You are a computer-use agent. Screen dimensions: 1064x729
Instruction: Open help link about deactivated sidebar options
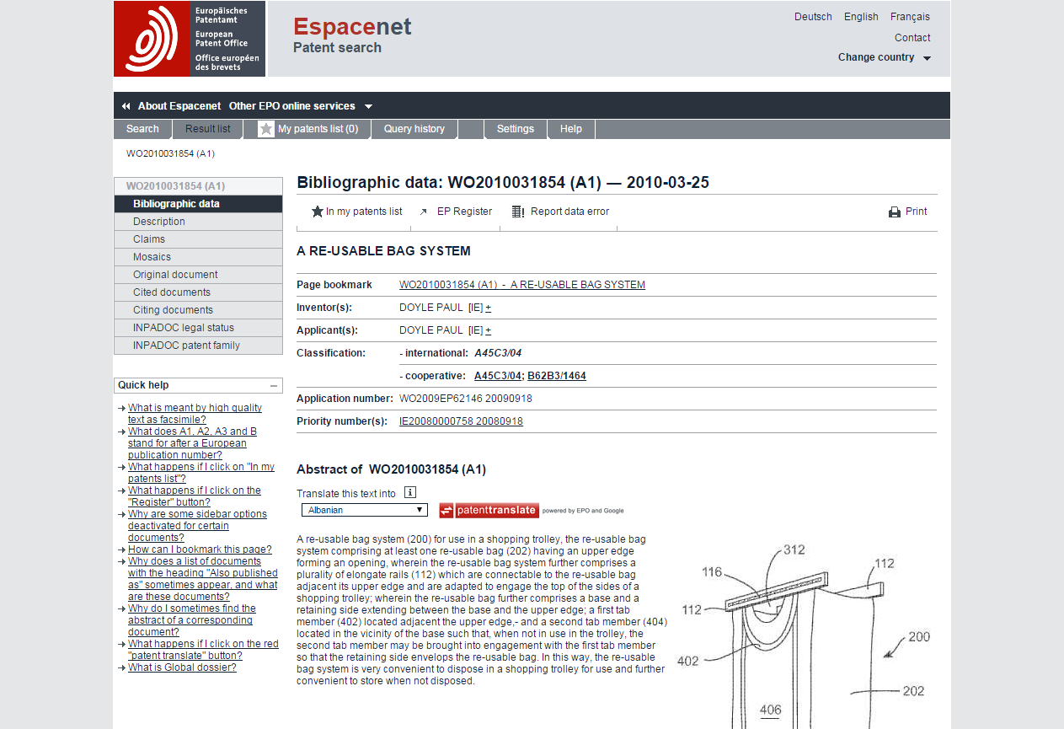pyautogui.click(x=197, y=526)
